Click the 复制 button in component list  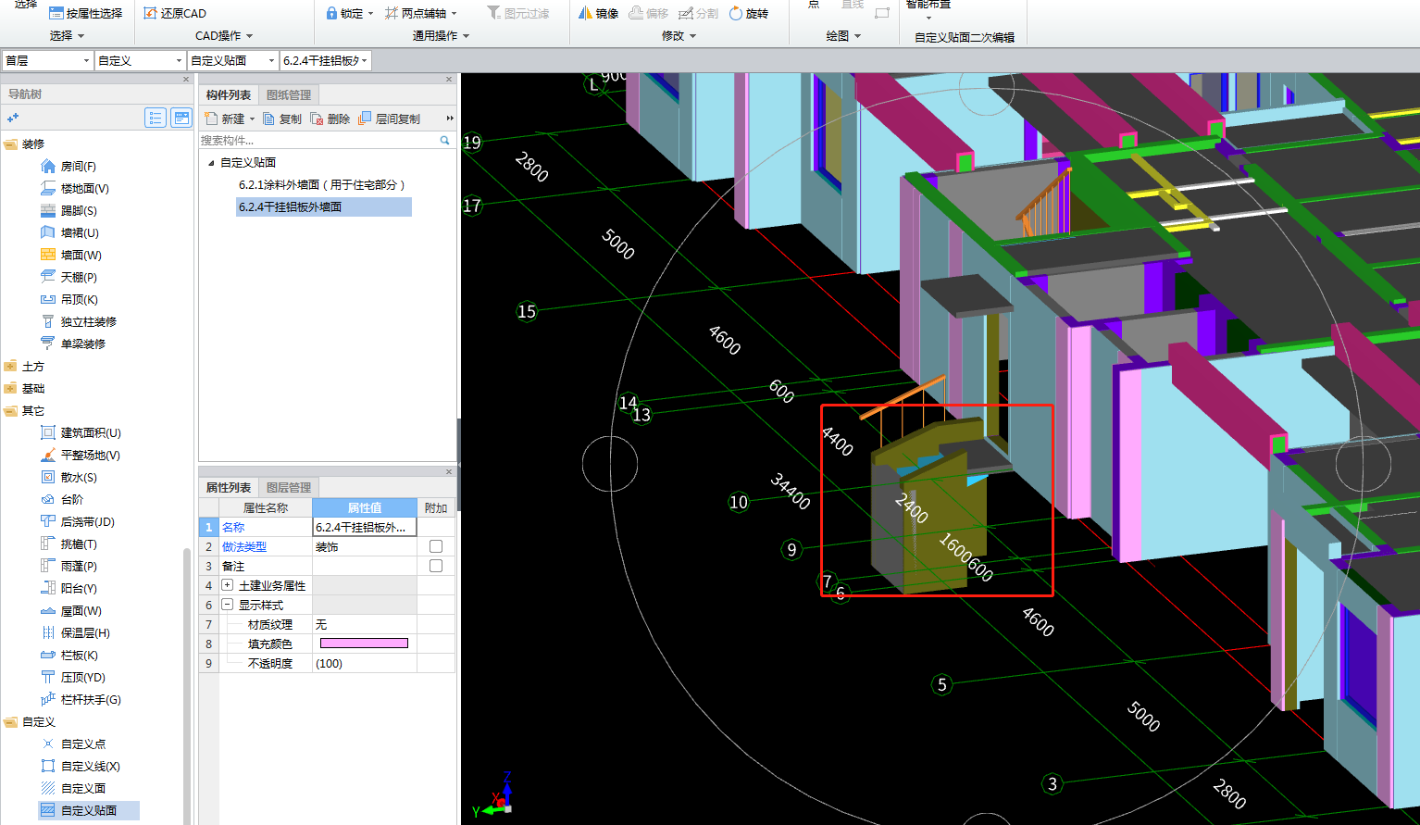282,119
